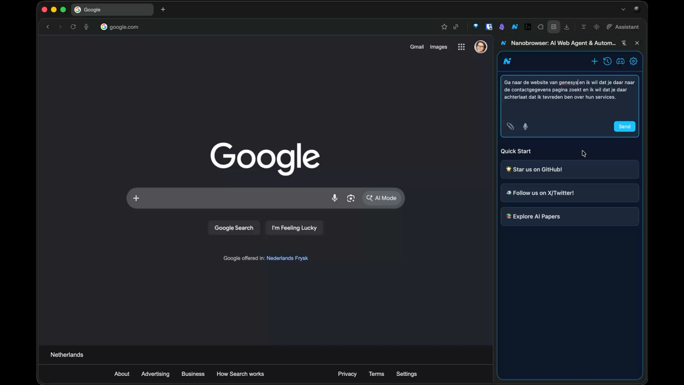This screenshot has height=385, width=684.
Task: Switch to AI Mode
Action: (x=382, y=198)
